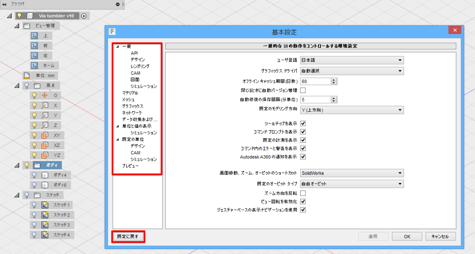Viewport: 475px width, 254px height.
Task: Select API in the preferences tree
Action: tap(134, 53)
